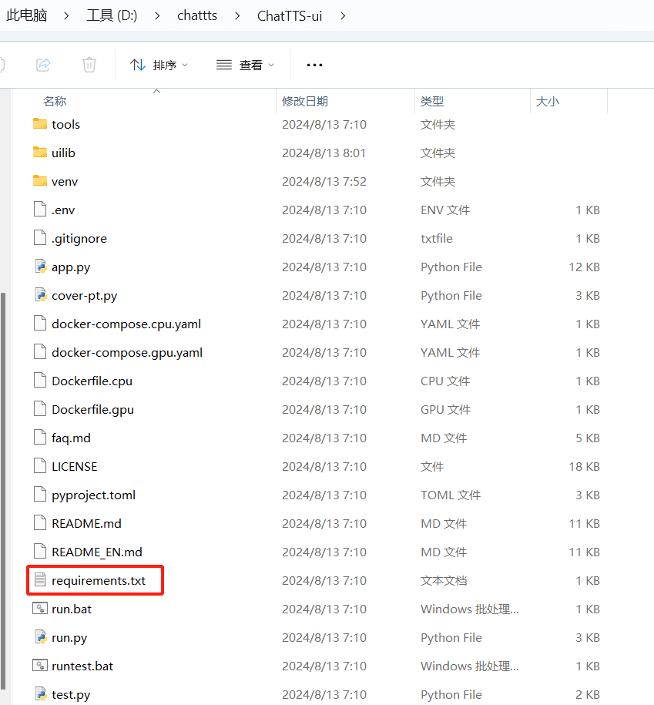This screenshot has height=705, width=654.
Task: Click the file name app.py
Action: (x=71, y=267)
